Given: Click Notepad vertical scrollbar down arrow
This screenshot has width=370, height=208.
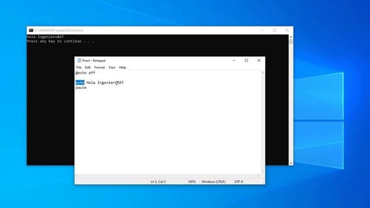Looking at the screenshot, I should pyautogui.click(x=263, y=172).
